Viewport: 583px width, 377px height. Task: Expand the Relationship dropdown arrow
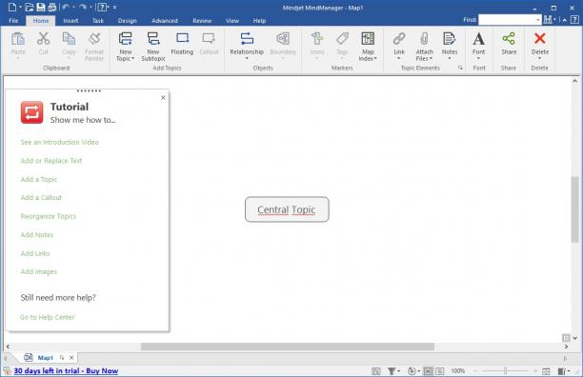pos(247,58)
